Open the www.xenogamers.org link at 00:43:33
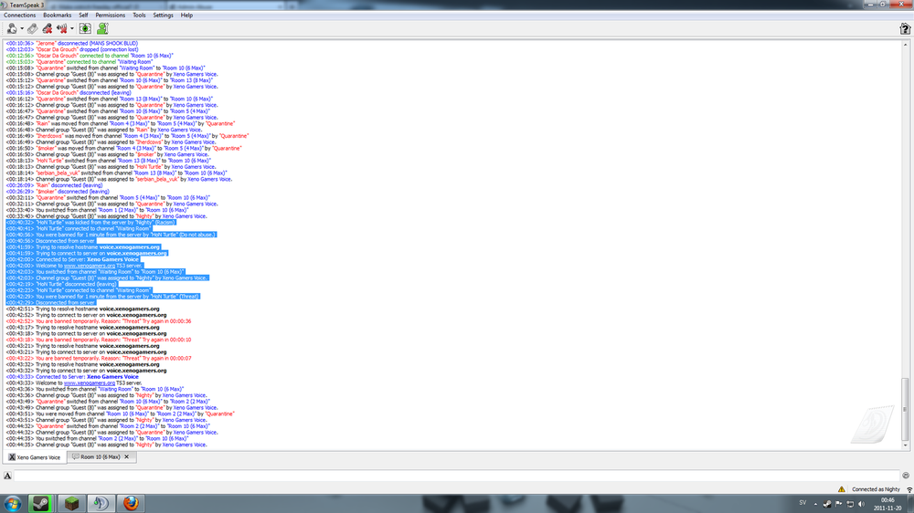The width and height of the screenshot is (914, 513). (x=90, y=383)
